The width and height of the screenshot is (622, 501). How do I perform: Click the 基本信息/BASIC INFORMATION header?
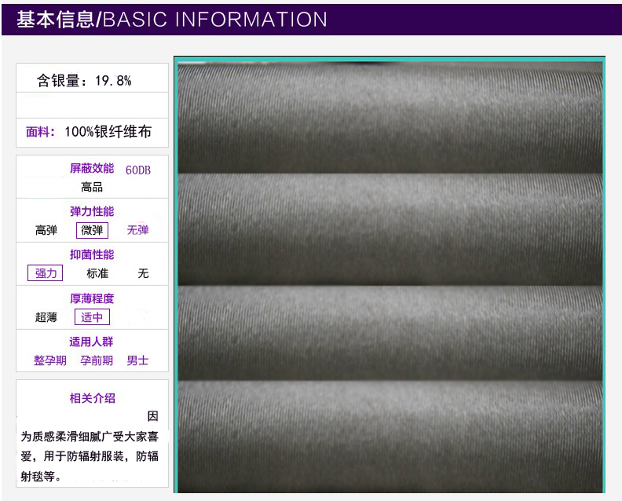[171, 20]
